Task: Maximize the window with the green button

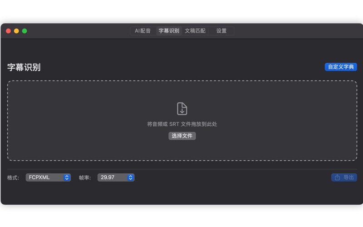Action: tap(25, 31)
